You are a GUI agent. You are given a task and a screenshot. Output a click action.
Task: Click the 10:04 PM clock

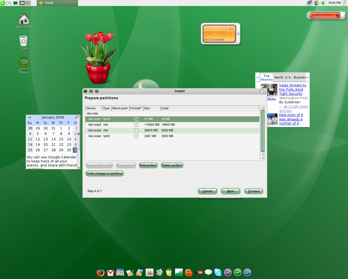pos(334,3)
